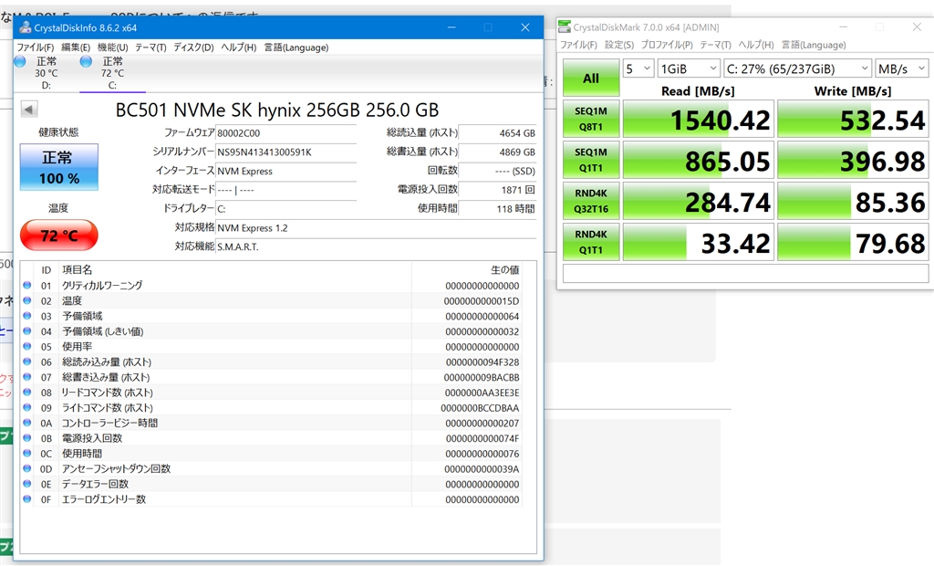The height and width of the screenshot is (566, 934).
Task: Select the 予備領域 (しきい値) SMART row
Action: 272,331
